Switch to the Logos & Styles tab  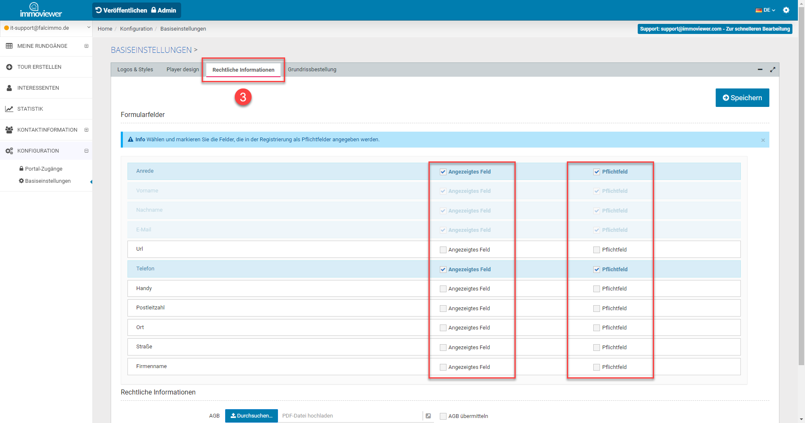click(x=135, y=70)
